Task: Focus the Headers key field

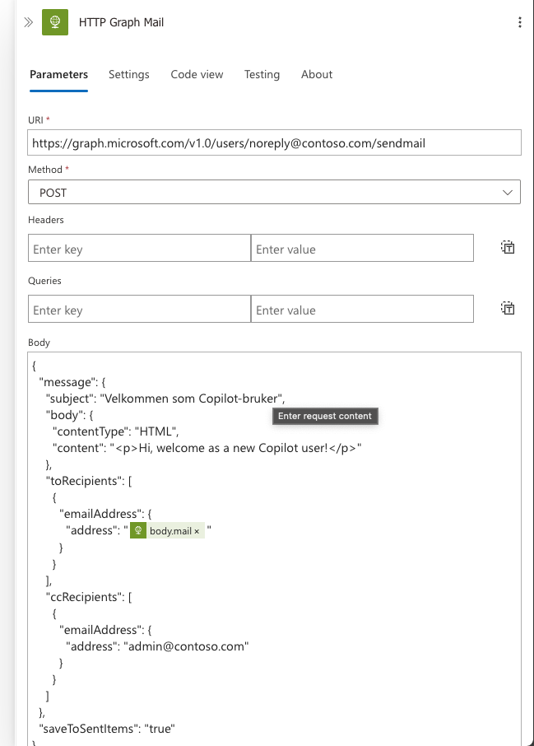Action: pos(139,249)
